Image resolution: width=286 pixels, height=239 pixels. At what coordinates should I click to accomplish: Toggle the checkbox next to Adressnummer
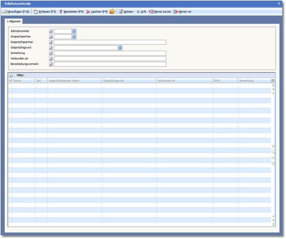coord(51,31)
